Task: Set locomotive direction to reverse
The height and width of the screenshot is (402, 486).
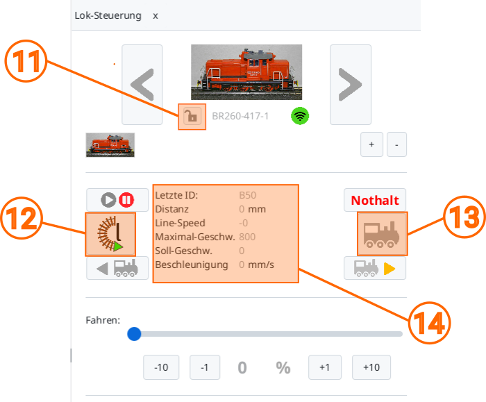Action: [x=117, y=268]
